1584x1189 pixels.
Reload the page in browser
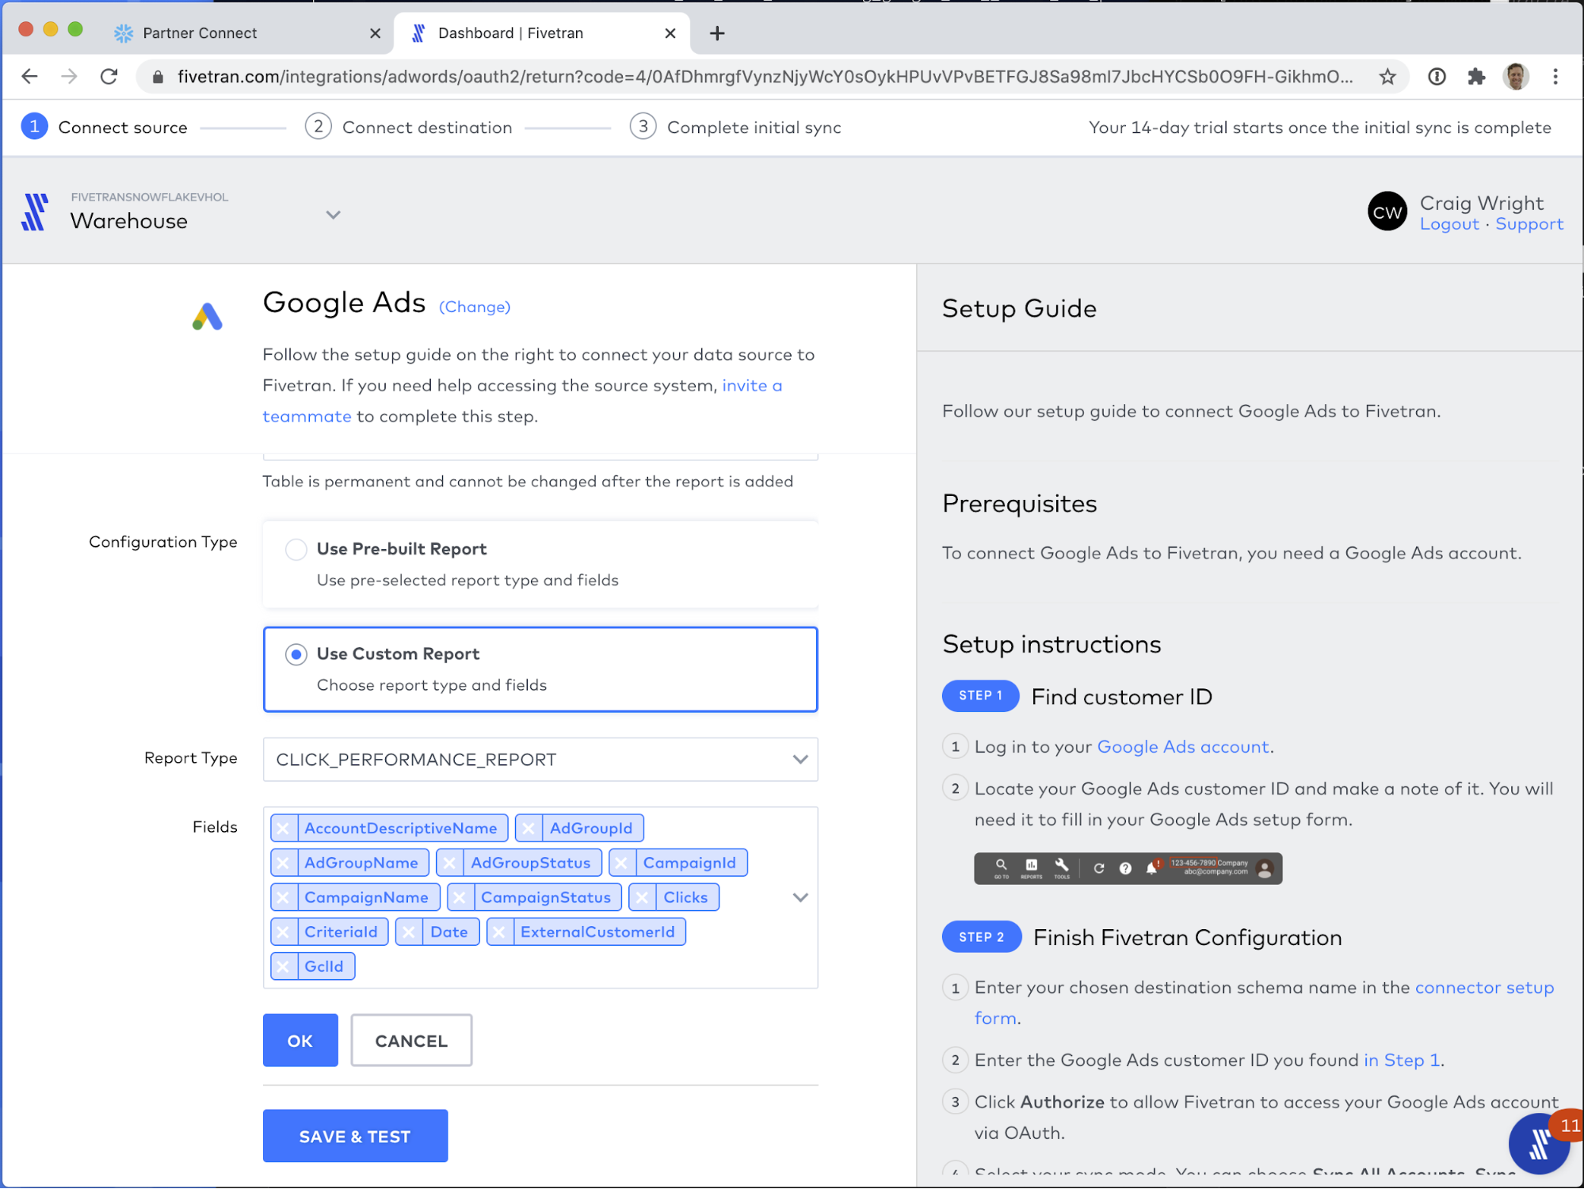point(109,77)
